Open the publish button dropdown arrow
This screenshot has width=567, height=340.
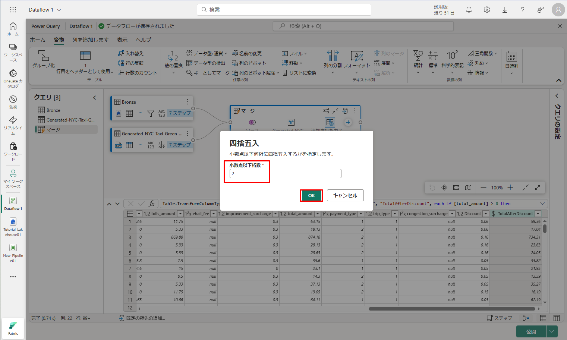552,331
